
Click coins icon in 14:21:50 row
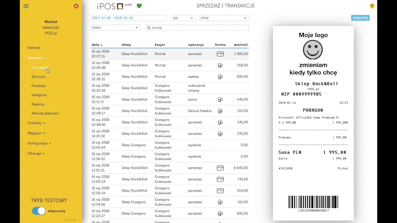(220, 134)
